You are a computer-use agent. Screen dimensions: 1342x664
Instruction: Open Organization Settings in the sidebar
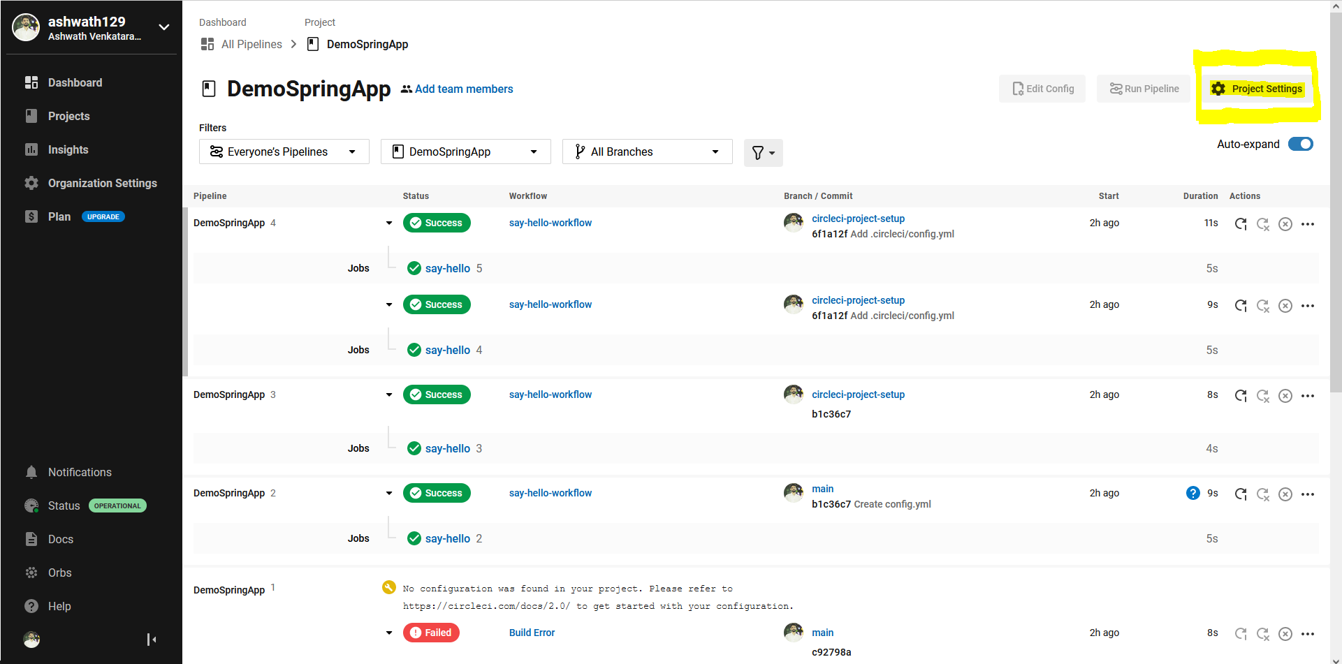click(102, 183)
